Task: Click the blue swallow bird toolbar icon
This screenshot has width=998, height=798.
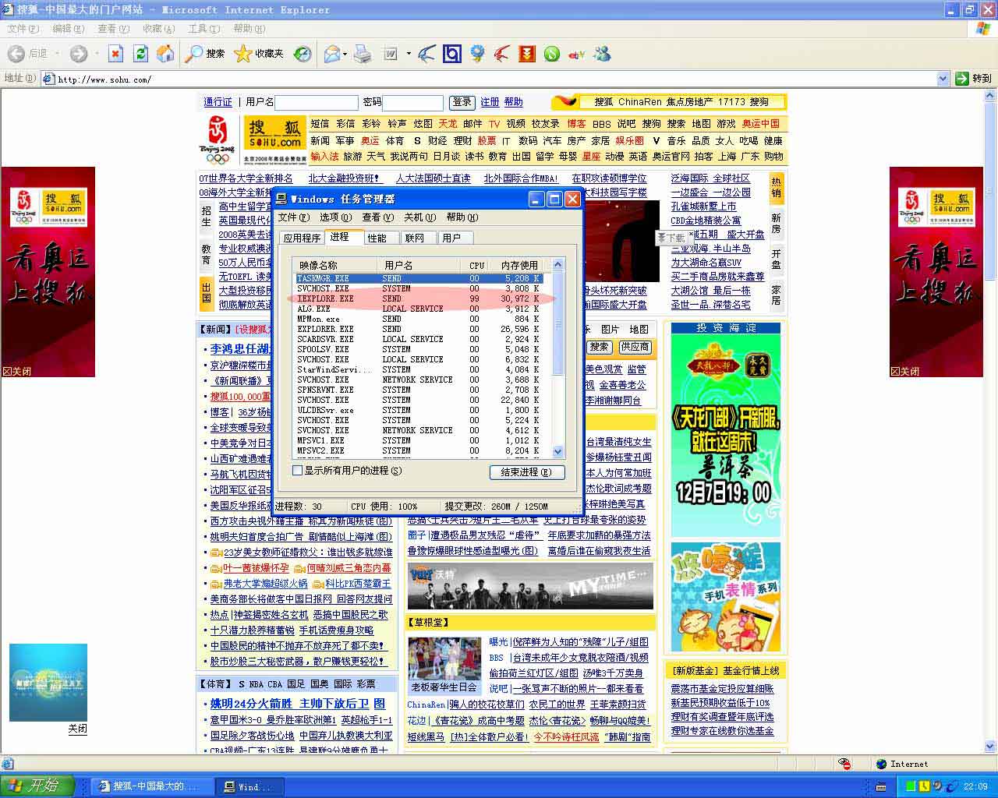Action: click(x=426, y=54)
